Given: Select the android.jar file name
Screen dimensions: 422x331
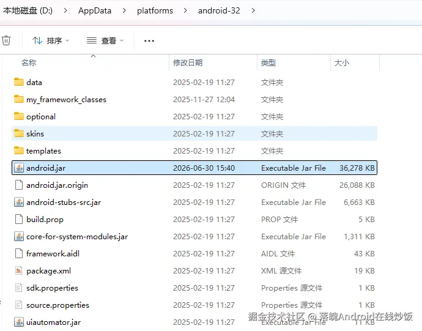Looking at the screenshot, I should click(46, 168).
